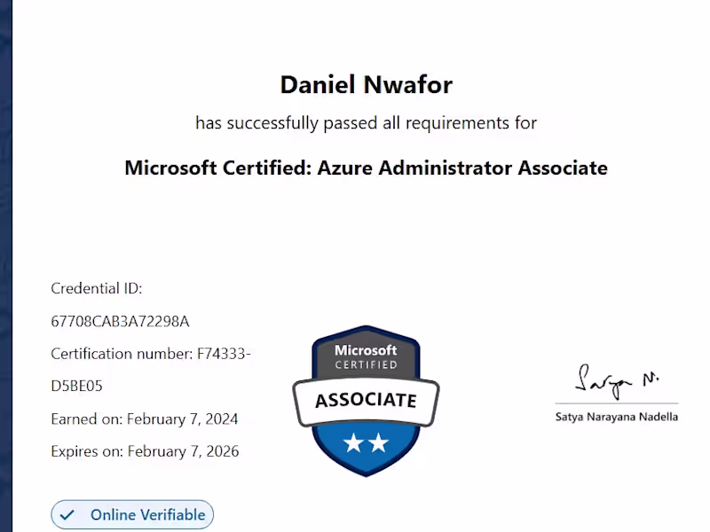Click Earned on: February 7, 2024
The image size is (710, 532).
click(145, 419)
